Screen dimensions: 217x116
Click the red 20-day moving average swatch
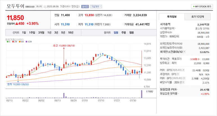[13, 42]
